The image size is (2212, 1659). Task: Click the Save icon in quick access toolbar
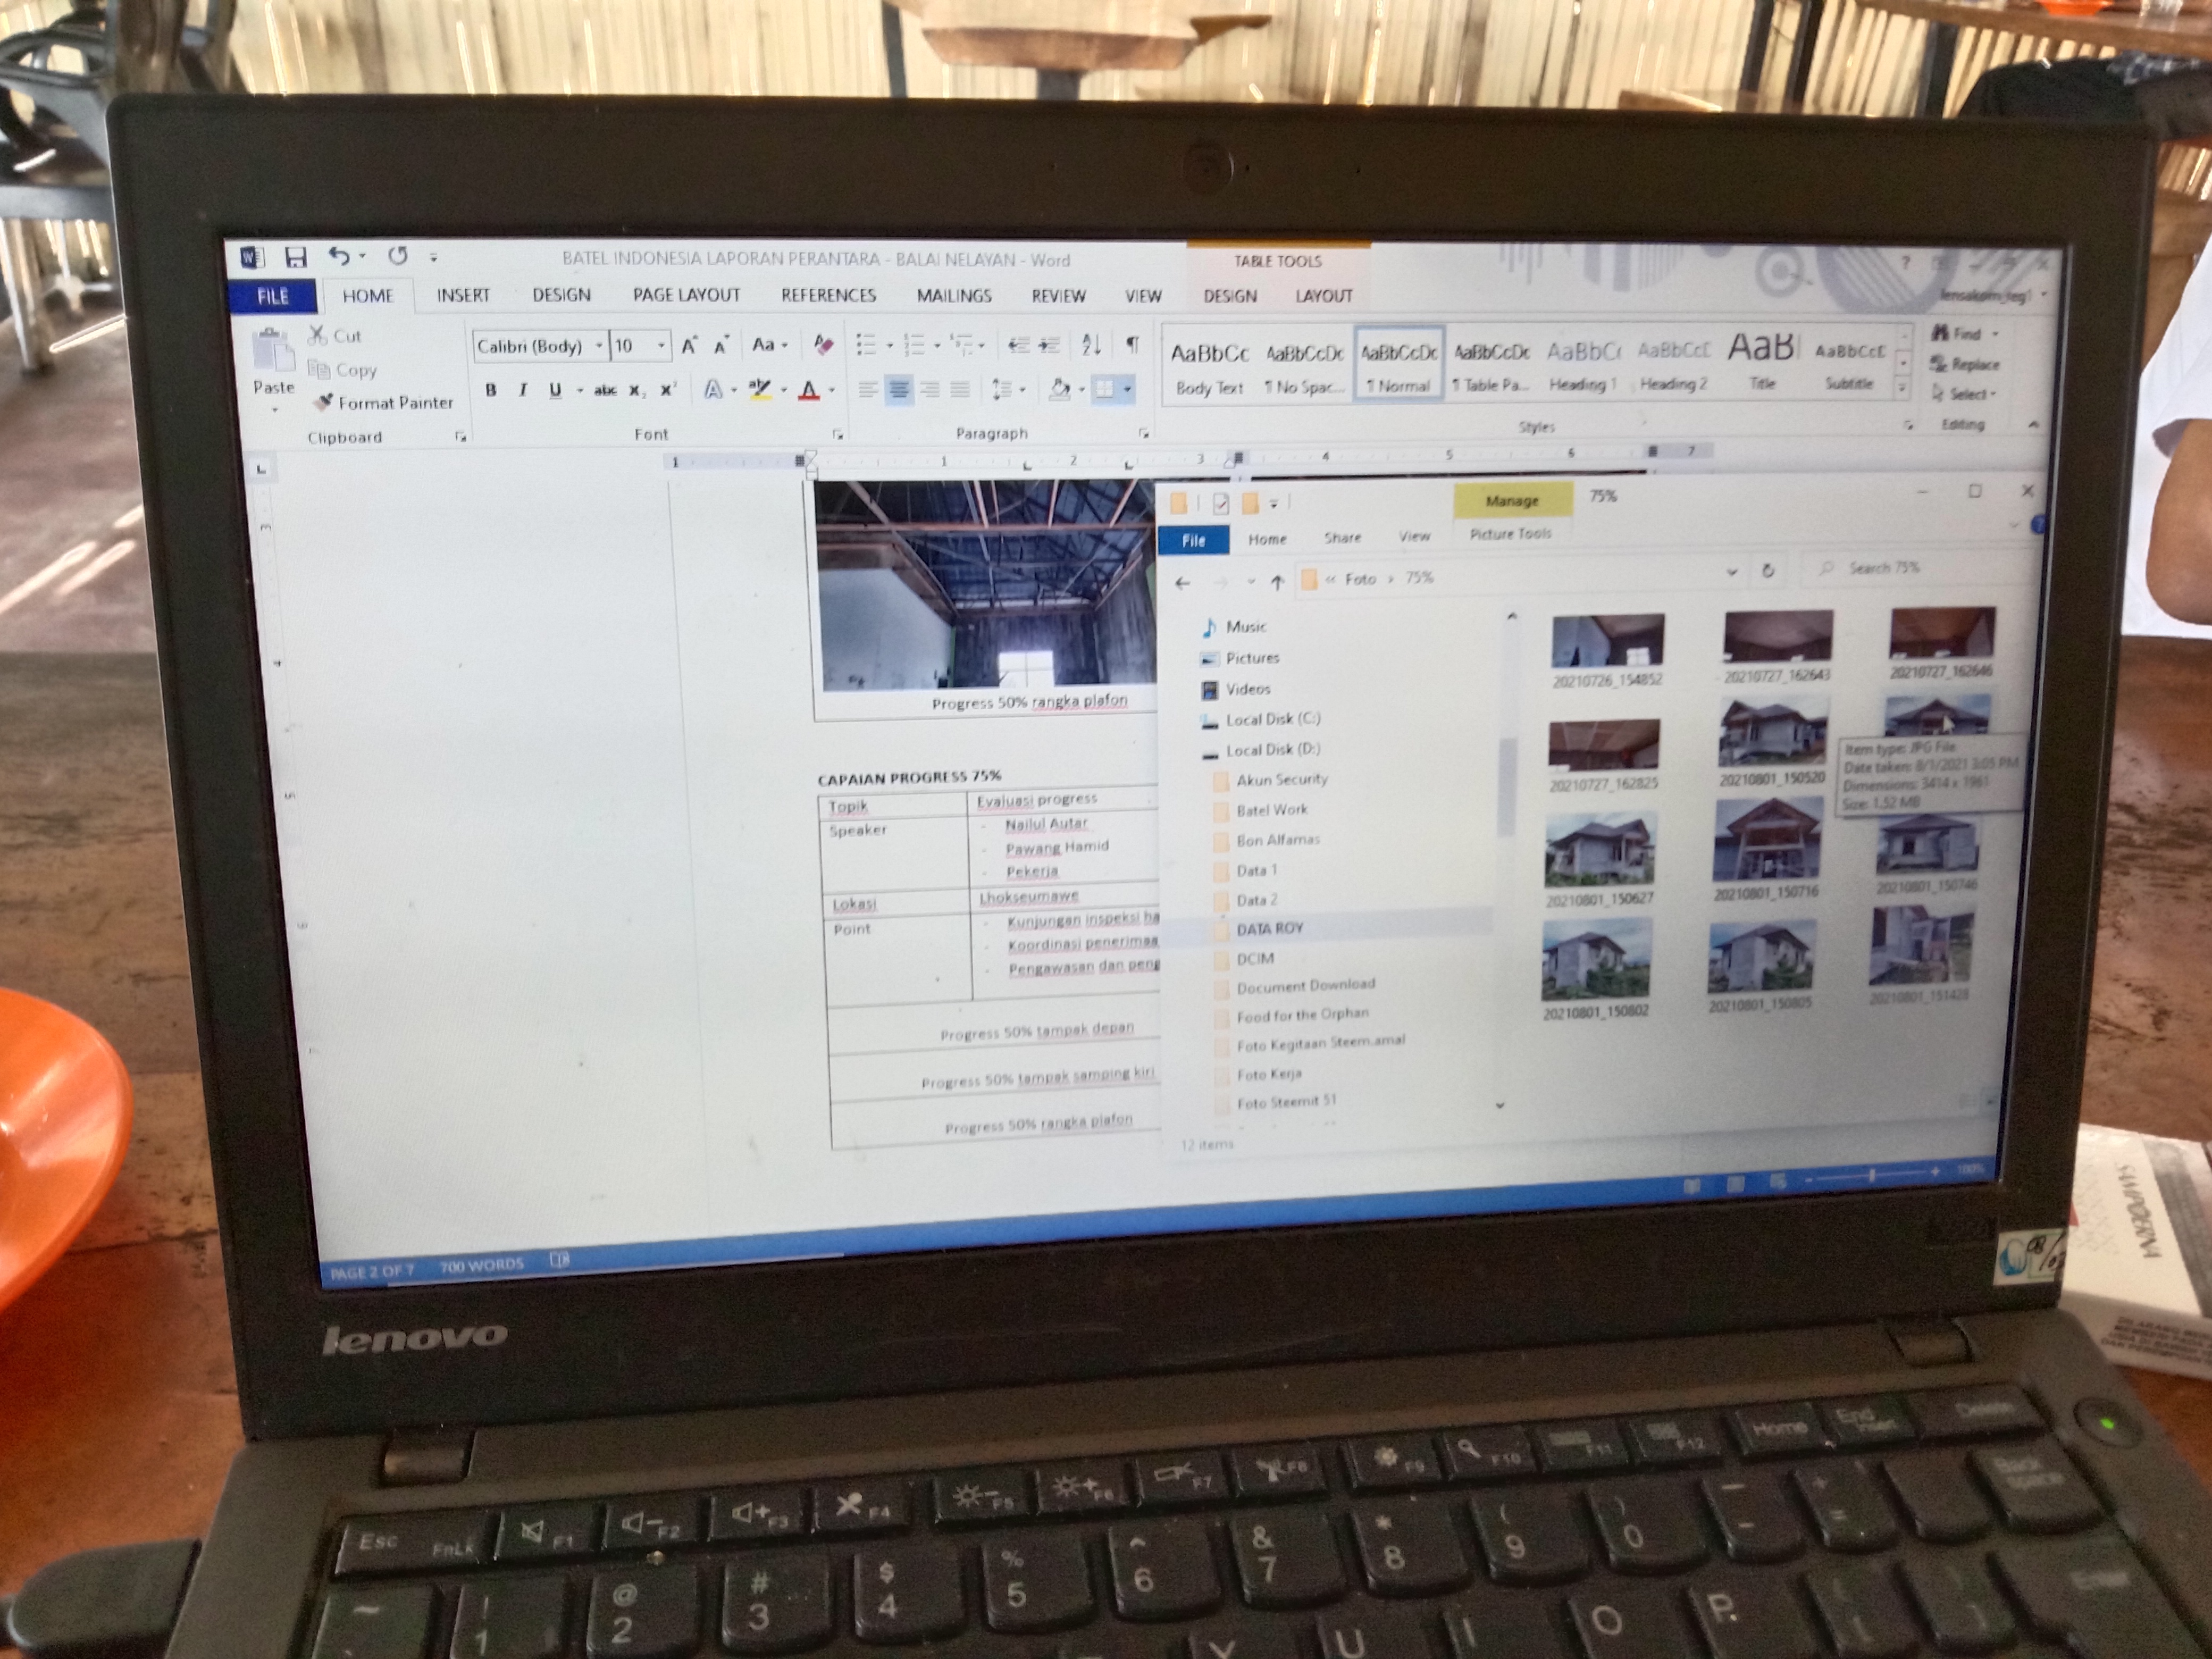click(x=295, y=258)
